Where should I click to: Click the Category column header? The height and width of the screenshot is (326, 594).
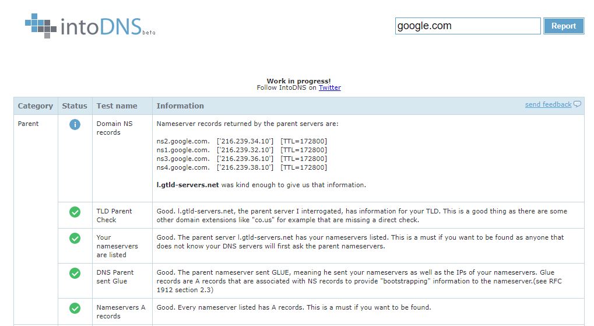point(35,106)
